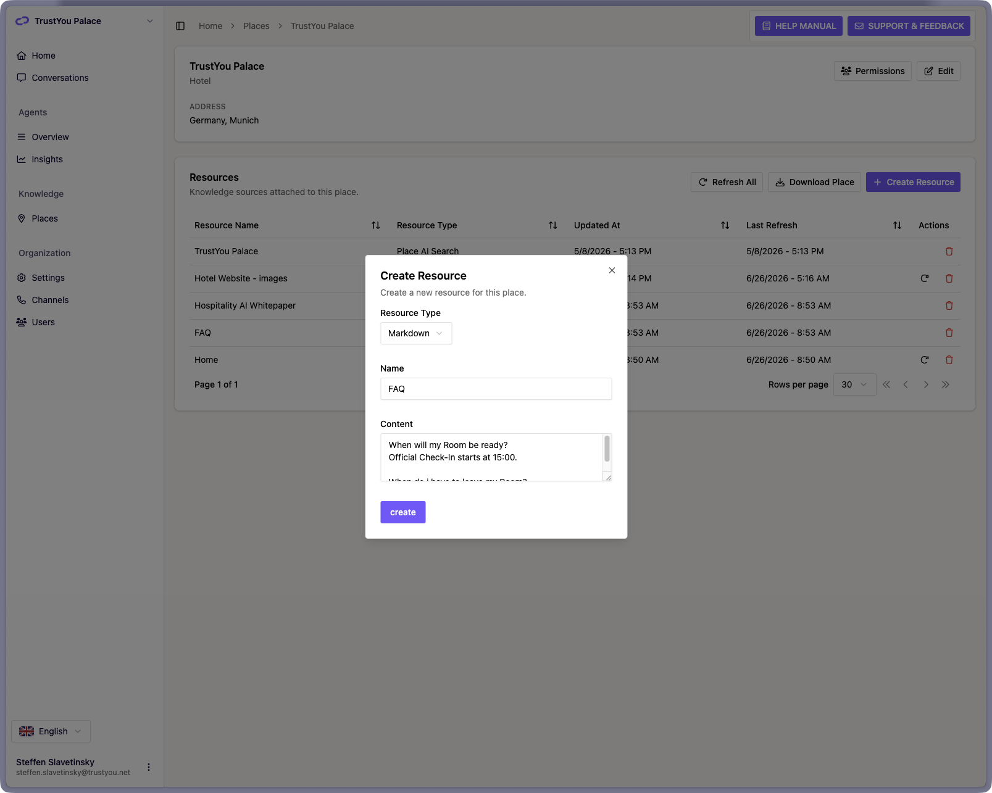Open organization Settings
The image size is (992, 793).
coord(48,278)
